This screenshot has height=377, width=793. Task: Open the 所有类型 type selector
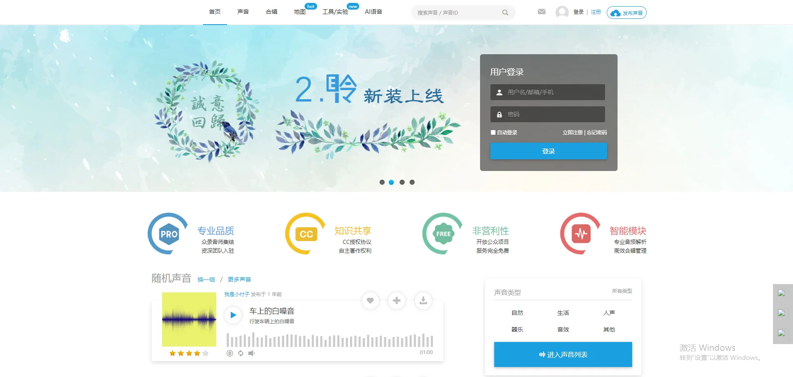pyautogui.click(x=622, y=291)
